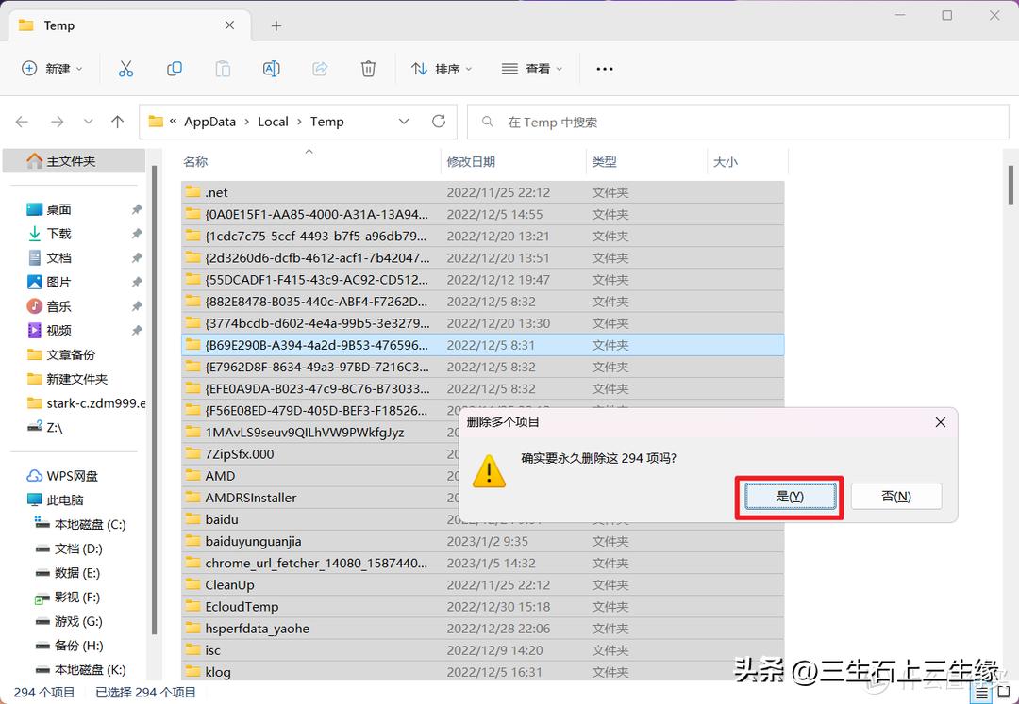
Task: Click the Back navigation arrow
Action: coord(22,121)
